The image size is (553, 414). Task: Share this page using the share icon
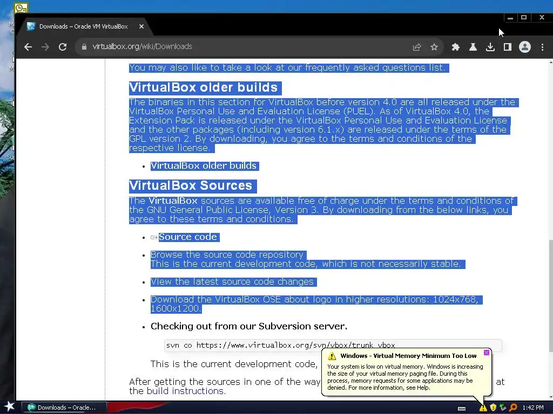point(417,47)
